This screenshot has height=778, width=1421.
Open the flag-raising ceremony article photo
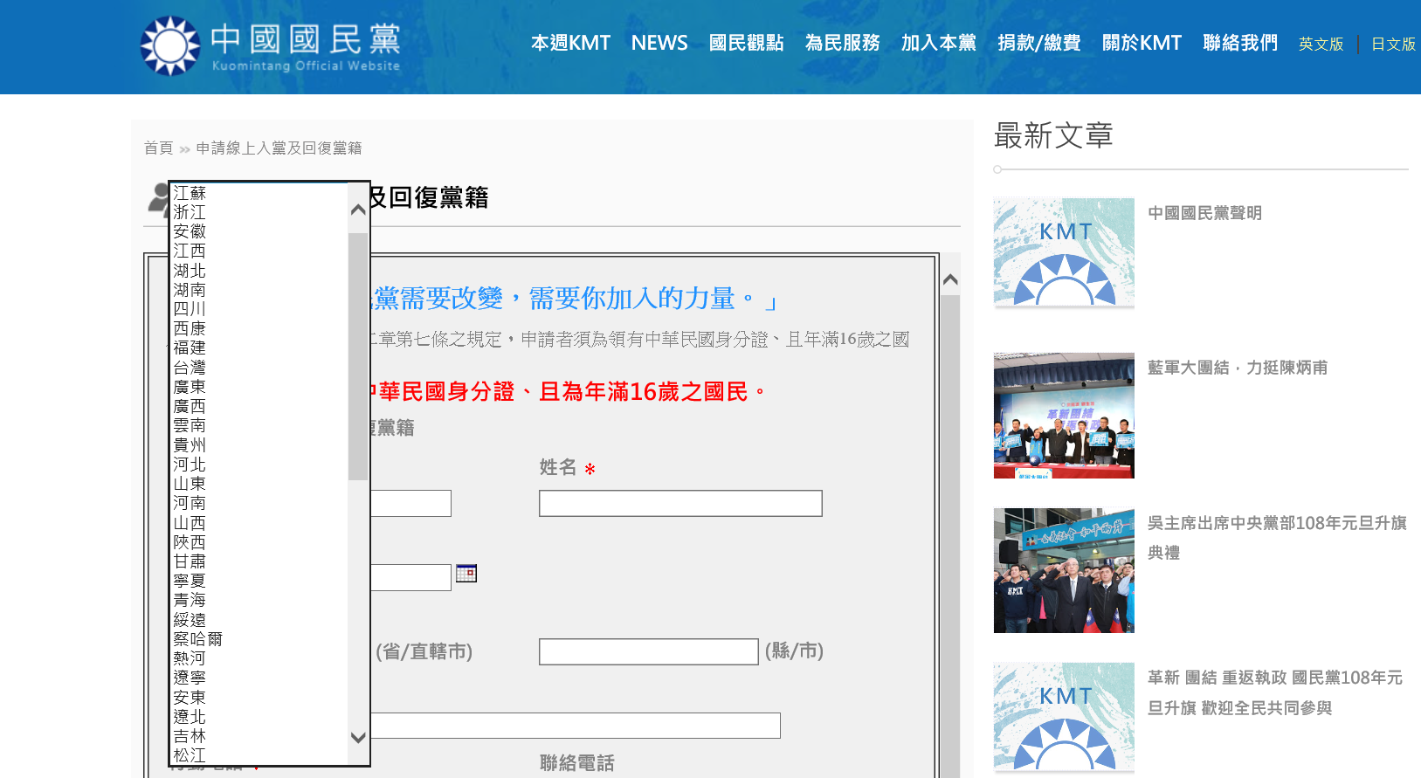pos(1064,570)
